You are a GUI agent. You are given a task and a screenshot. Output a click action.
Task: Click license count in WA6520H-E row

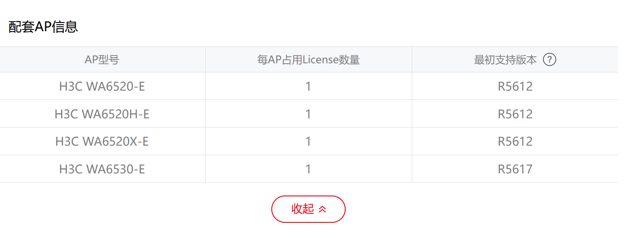pos(308,114)
